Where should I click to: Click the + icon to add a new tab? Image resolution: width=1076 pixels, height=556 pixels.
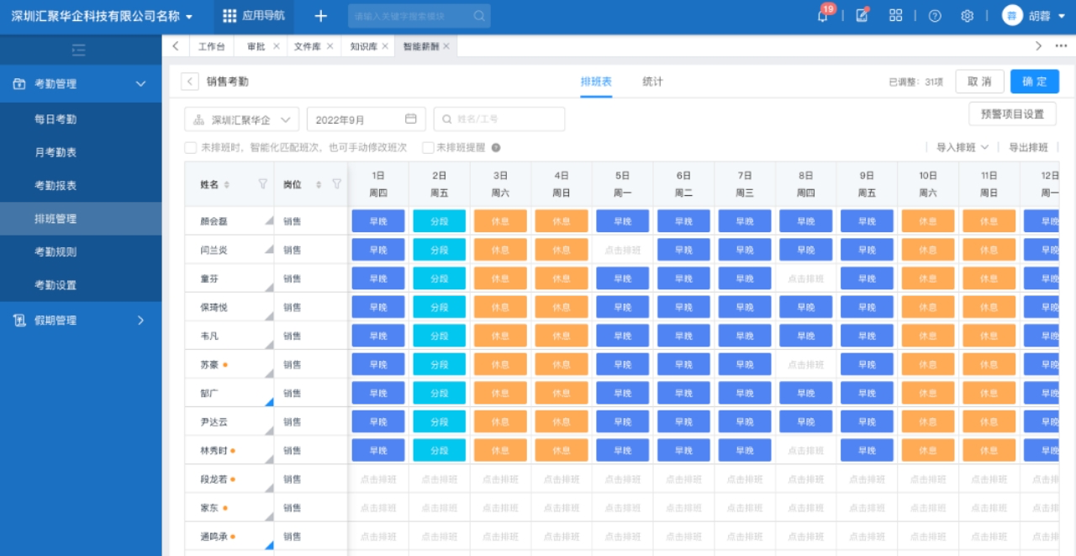(319, 15)
